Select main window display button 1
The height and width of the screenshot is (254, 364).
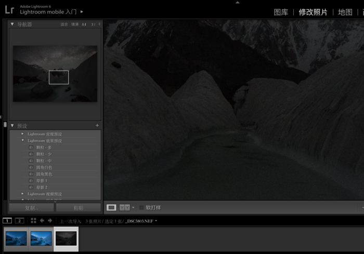[x=7, y=221]
